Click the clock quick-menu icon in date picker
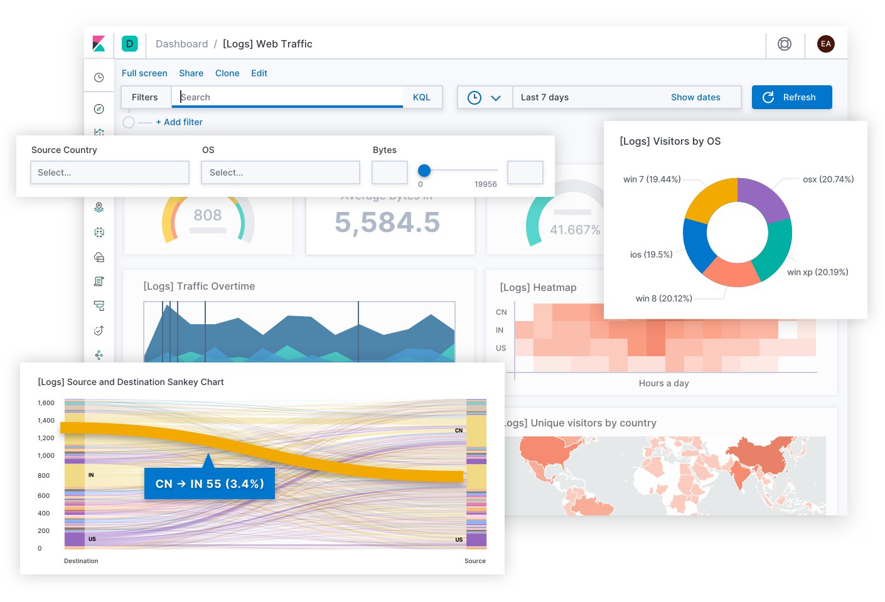 tap(475, 98)
